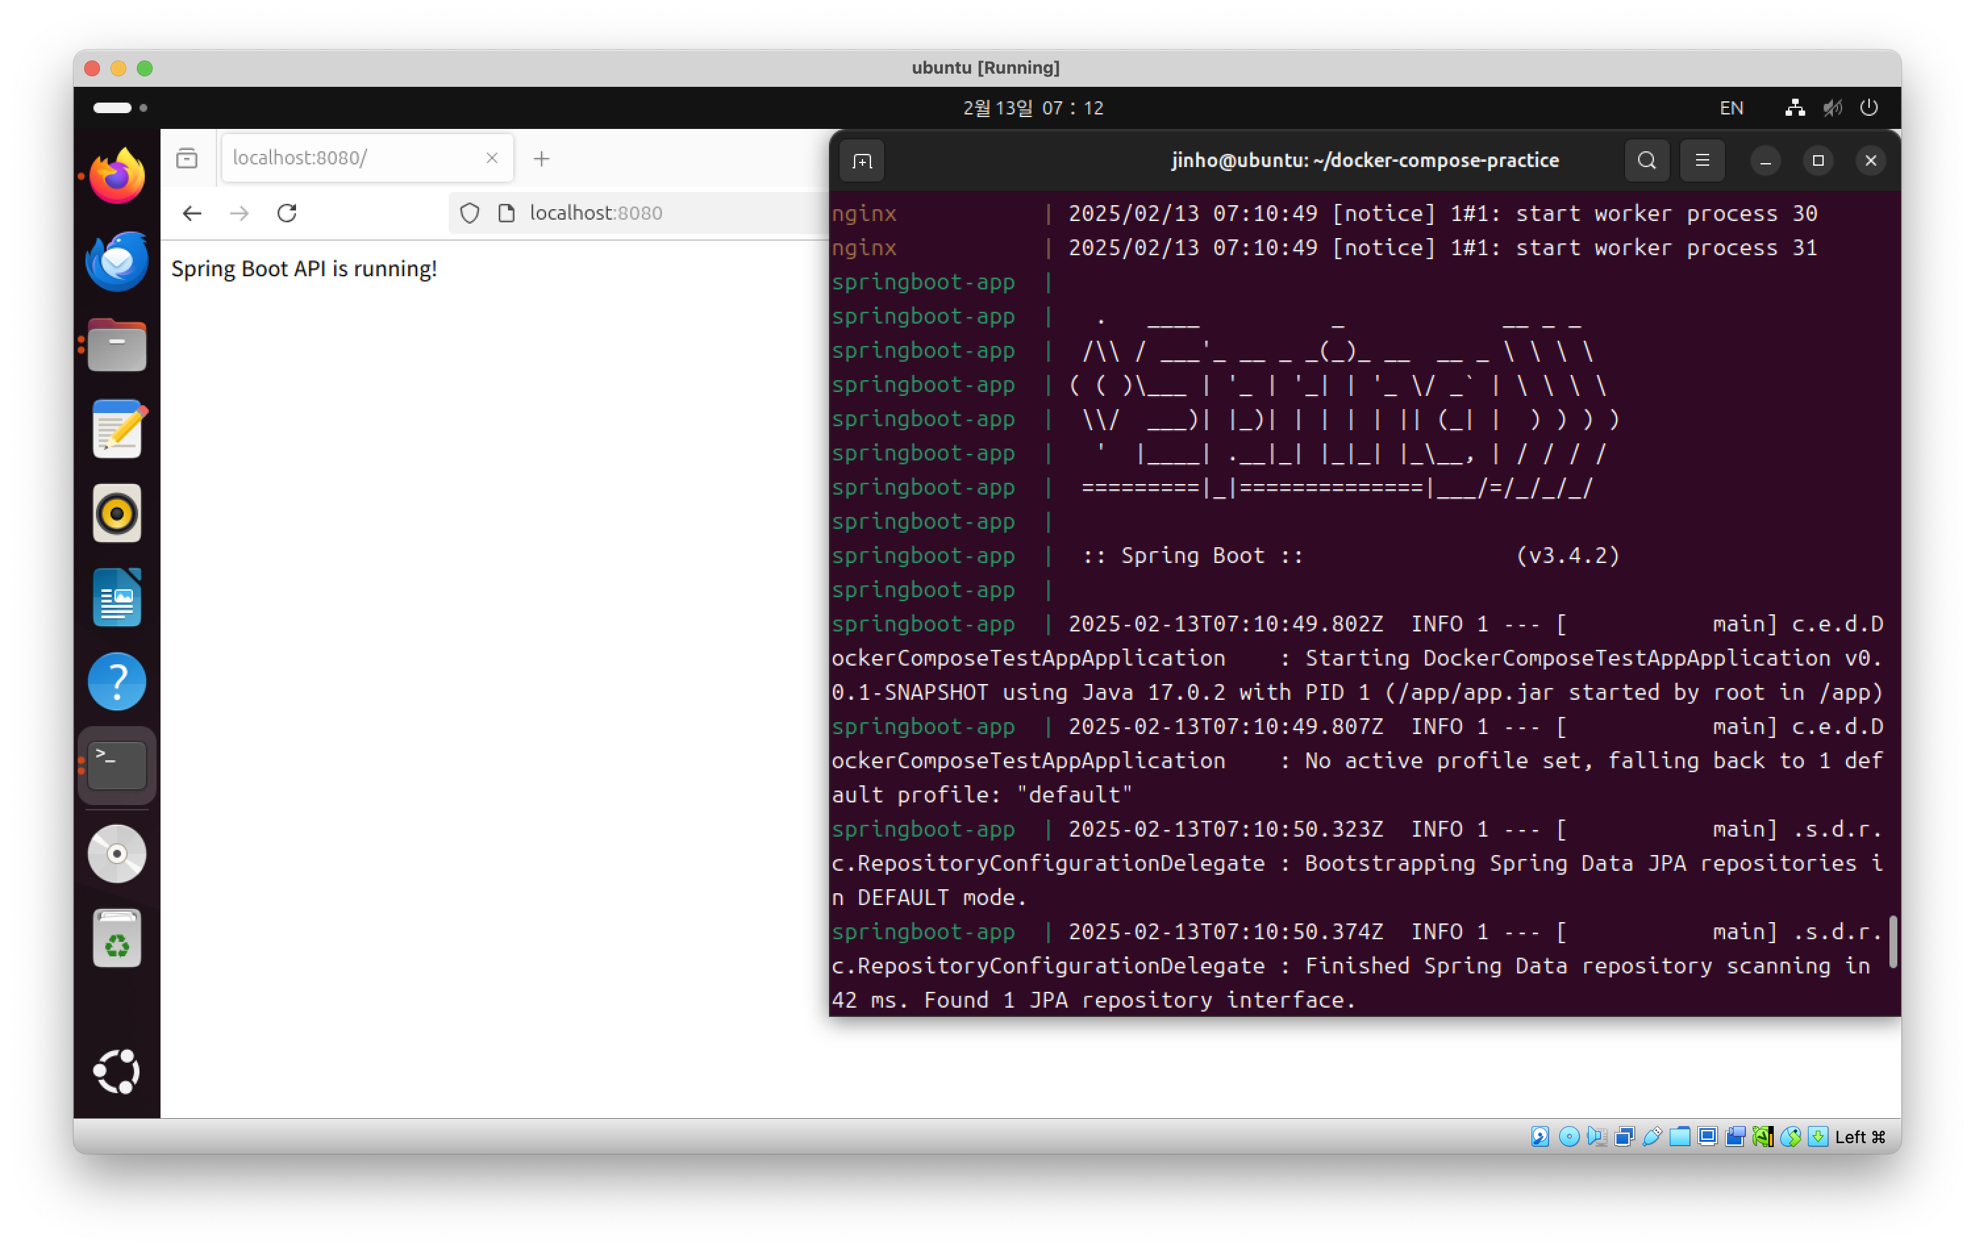Open the terminal hamburger menu

tap(1702, 160)
